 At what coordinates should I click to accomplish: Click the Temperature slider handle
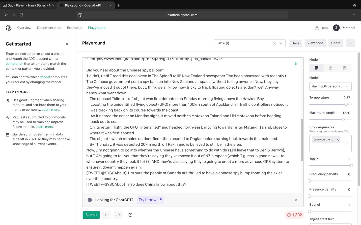click(346, 104)
